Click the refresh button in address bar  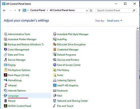pos(91,10)
